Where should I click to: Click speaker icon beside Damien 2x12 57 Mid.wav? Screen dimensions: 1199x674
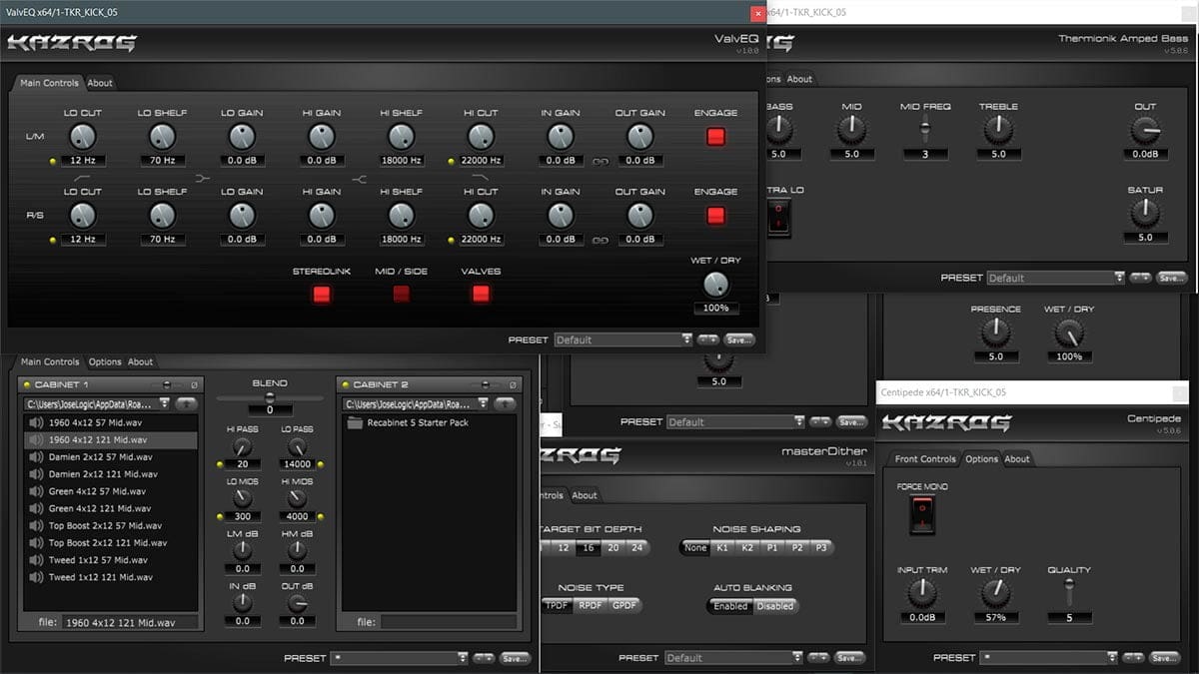(35, 456)
